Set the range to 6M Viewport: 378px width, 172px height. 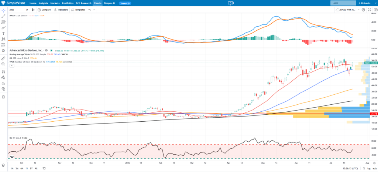22,168
